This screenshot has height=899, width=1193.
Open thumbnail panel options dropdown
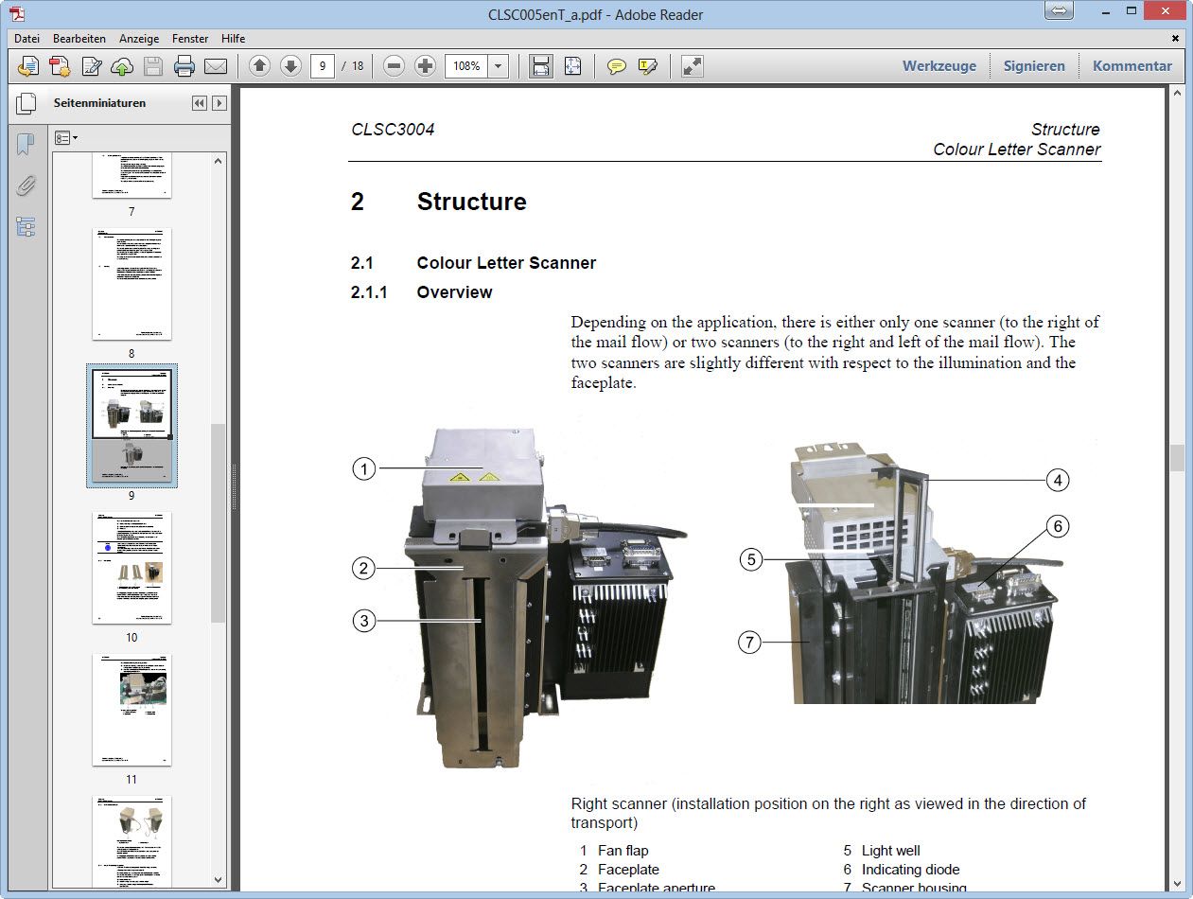[x=65, y=138]
